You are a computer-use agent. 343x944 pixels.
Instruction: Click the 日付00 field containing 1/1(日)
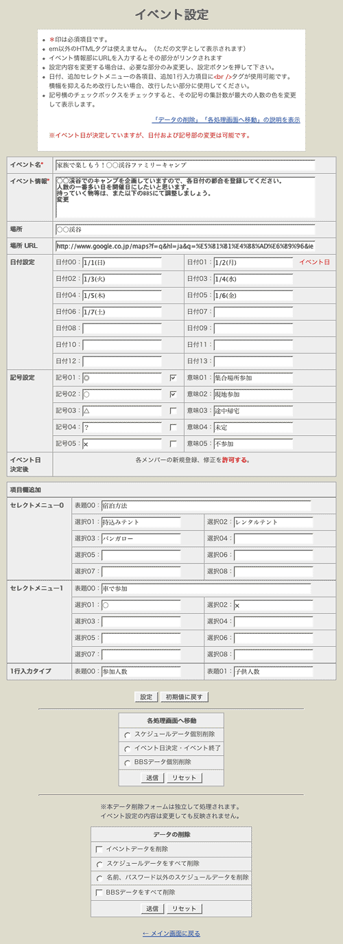[121, 262]
